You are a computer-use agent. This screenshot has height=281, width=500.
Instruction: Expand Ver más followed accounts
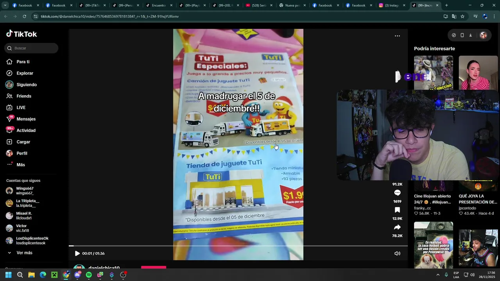point(20,253)
